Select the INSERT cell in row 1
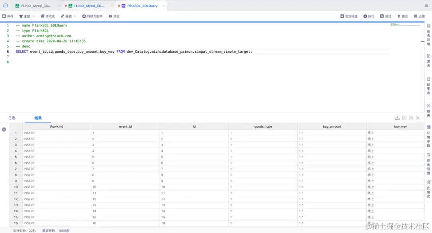This screenshot has height=233, width=432. [56, 133]
